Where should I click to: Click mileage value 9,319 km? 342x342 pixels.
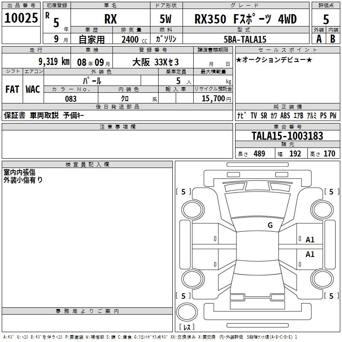tap(54, 62)
